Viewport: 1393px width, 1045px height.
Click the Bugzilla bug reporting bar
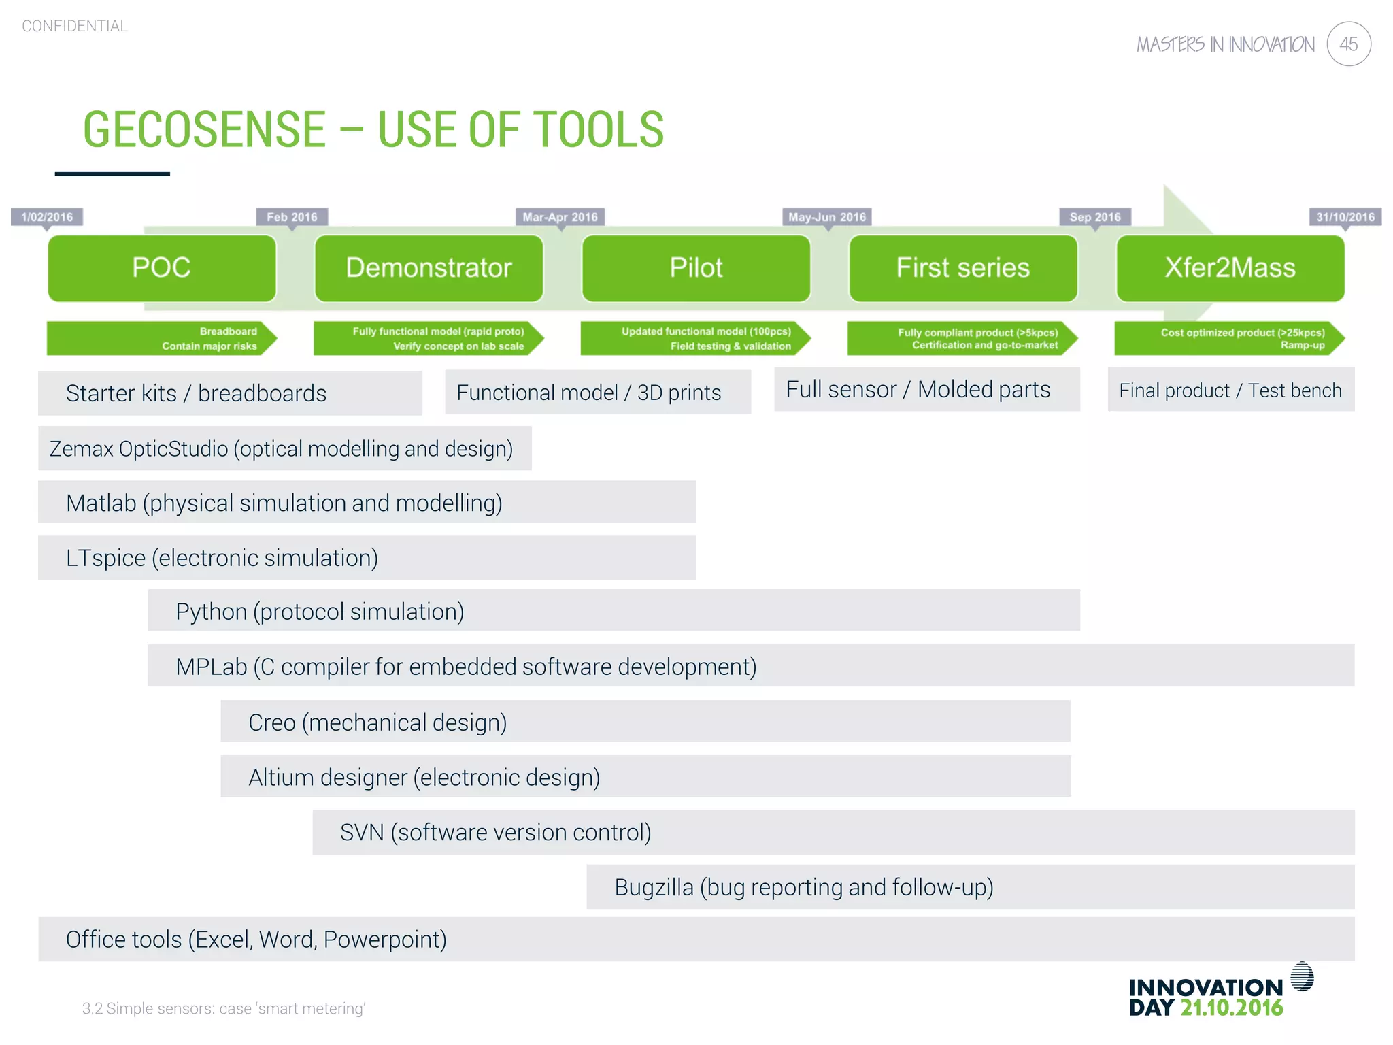pyautogui.click(x=970, y=887)
